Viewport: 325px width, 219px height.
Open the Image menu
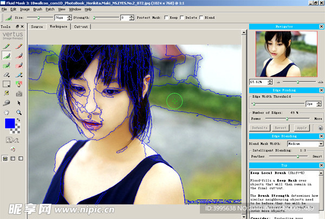(x=25, y=9)
